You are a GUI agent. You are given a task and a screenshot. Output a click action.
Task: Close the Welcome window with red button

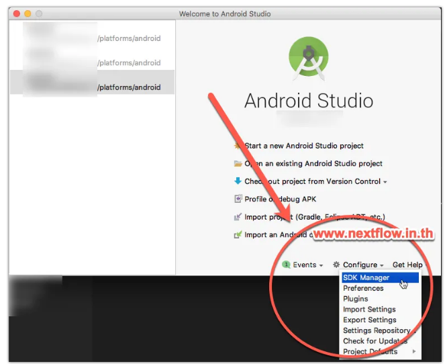(x=17, y=13)
